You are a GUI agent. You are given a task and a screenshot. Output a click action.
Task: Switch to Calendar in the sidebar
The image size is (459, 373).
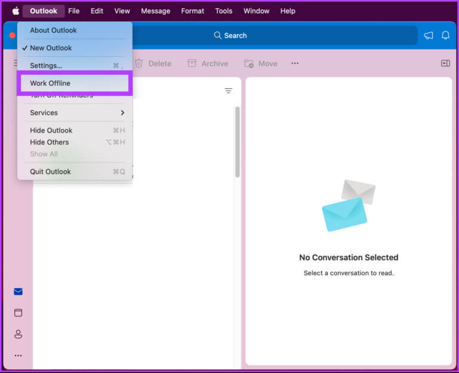point(18,313)
